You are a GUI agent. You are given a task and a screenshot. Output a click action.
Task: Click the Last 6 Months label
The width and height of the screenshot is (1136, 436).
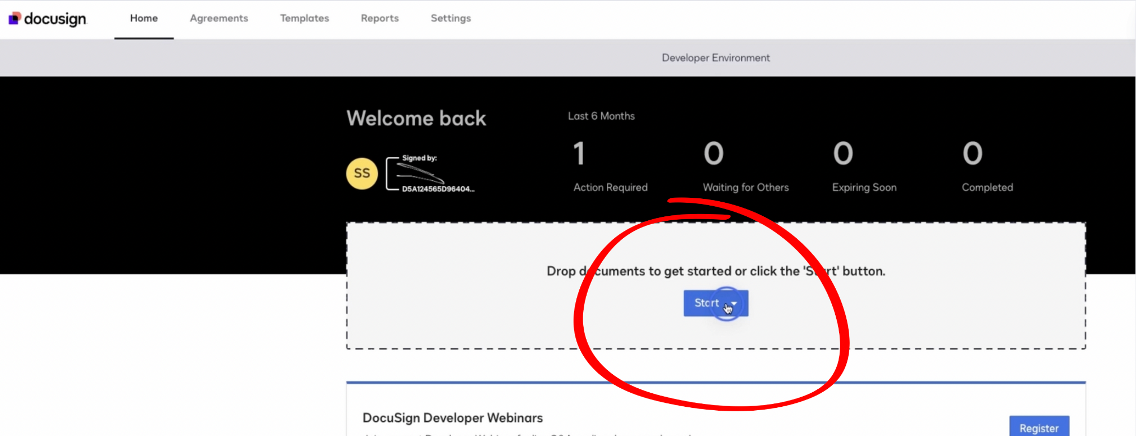coord(601,116)
